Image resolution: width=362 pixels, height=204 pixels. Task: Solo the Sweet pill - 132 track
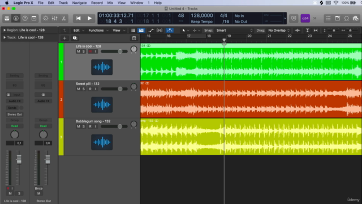84,89
